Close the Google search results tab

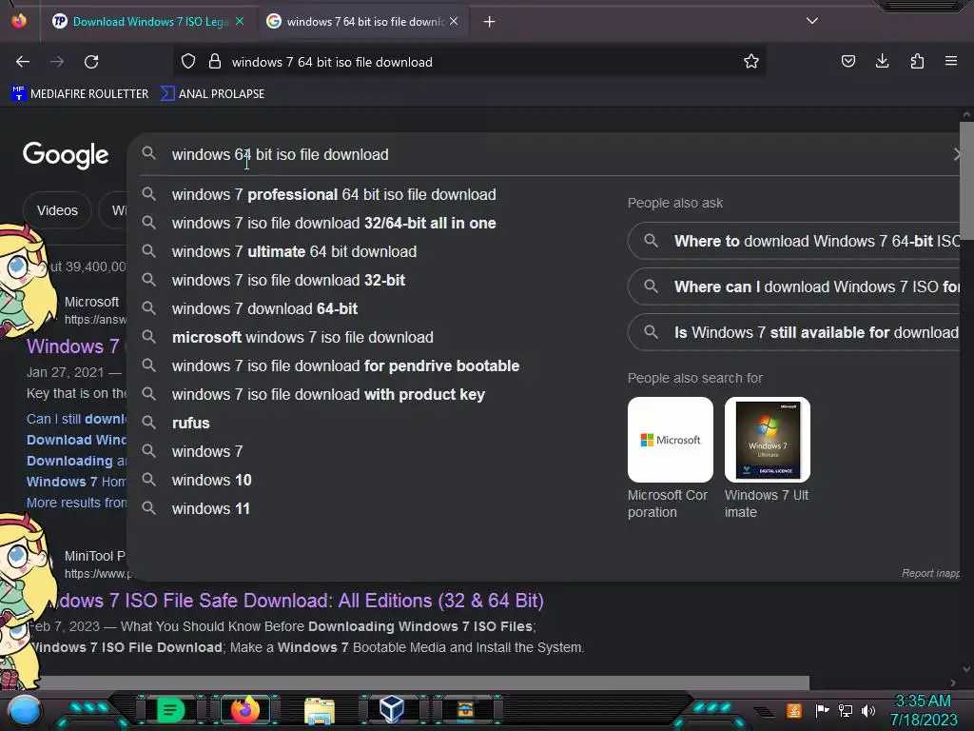pos(454,22)
